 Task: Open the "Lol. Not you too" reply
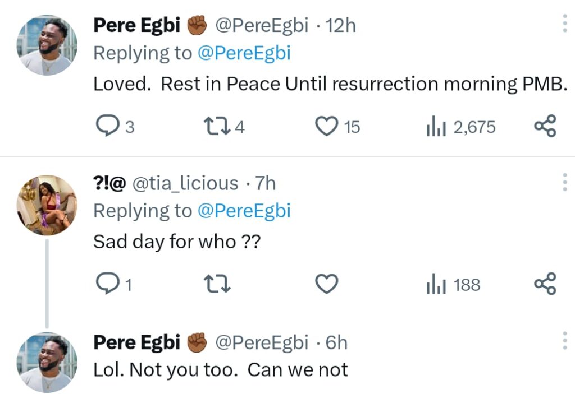pyautogui.click(x=221, y=370)
